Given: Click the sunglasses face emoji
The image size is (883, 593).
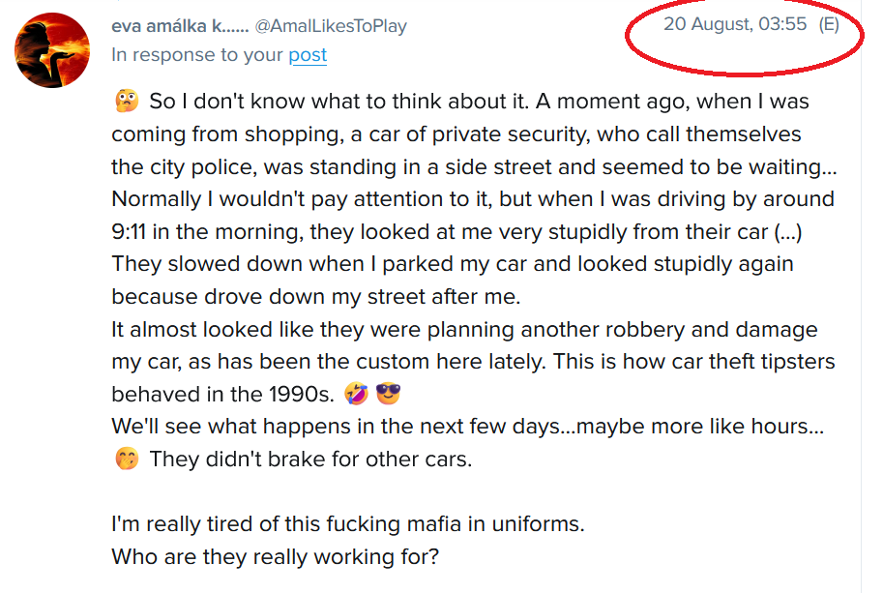Looking at the screenshot, I should [389, 395].
